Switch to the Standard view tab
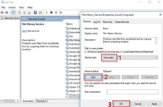Screen dimensions: 163x107 click(x=41, y=101)
